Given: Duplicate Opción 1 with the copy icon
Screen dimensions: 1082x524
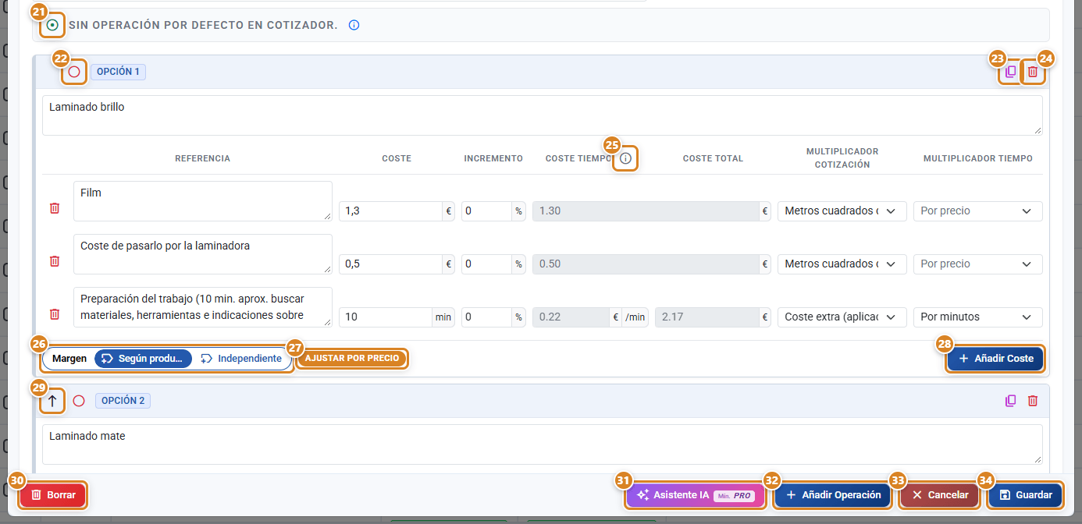Looking at the screenshot, I should pos(1011,72).
